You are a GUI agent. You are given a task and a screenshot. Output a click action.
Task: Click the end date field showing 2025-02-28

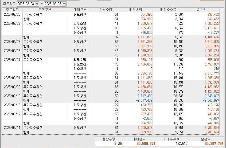53,4
